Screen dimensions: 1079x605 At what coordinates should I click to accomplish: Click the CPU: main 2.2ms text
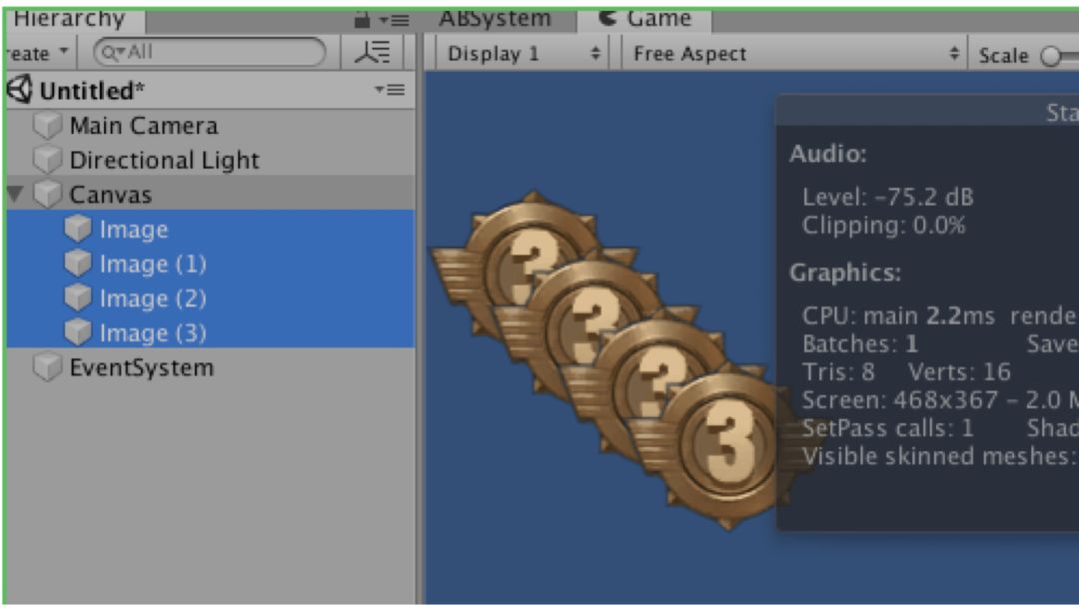(898, 315)
